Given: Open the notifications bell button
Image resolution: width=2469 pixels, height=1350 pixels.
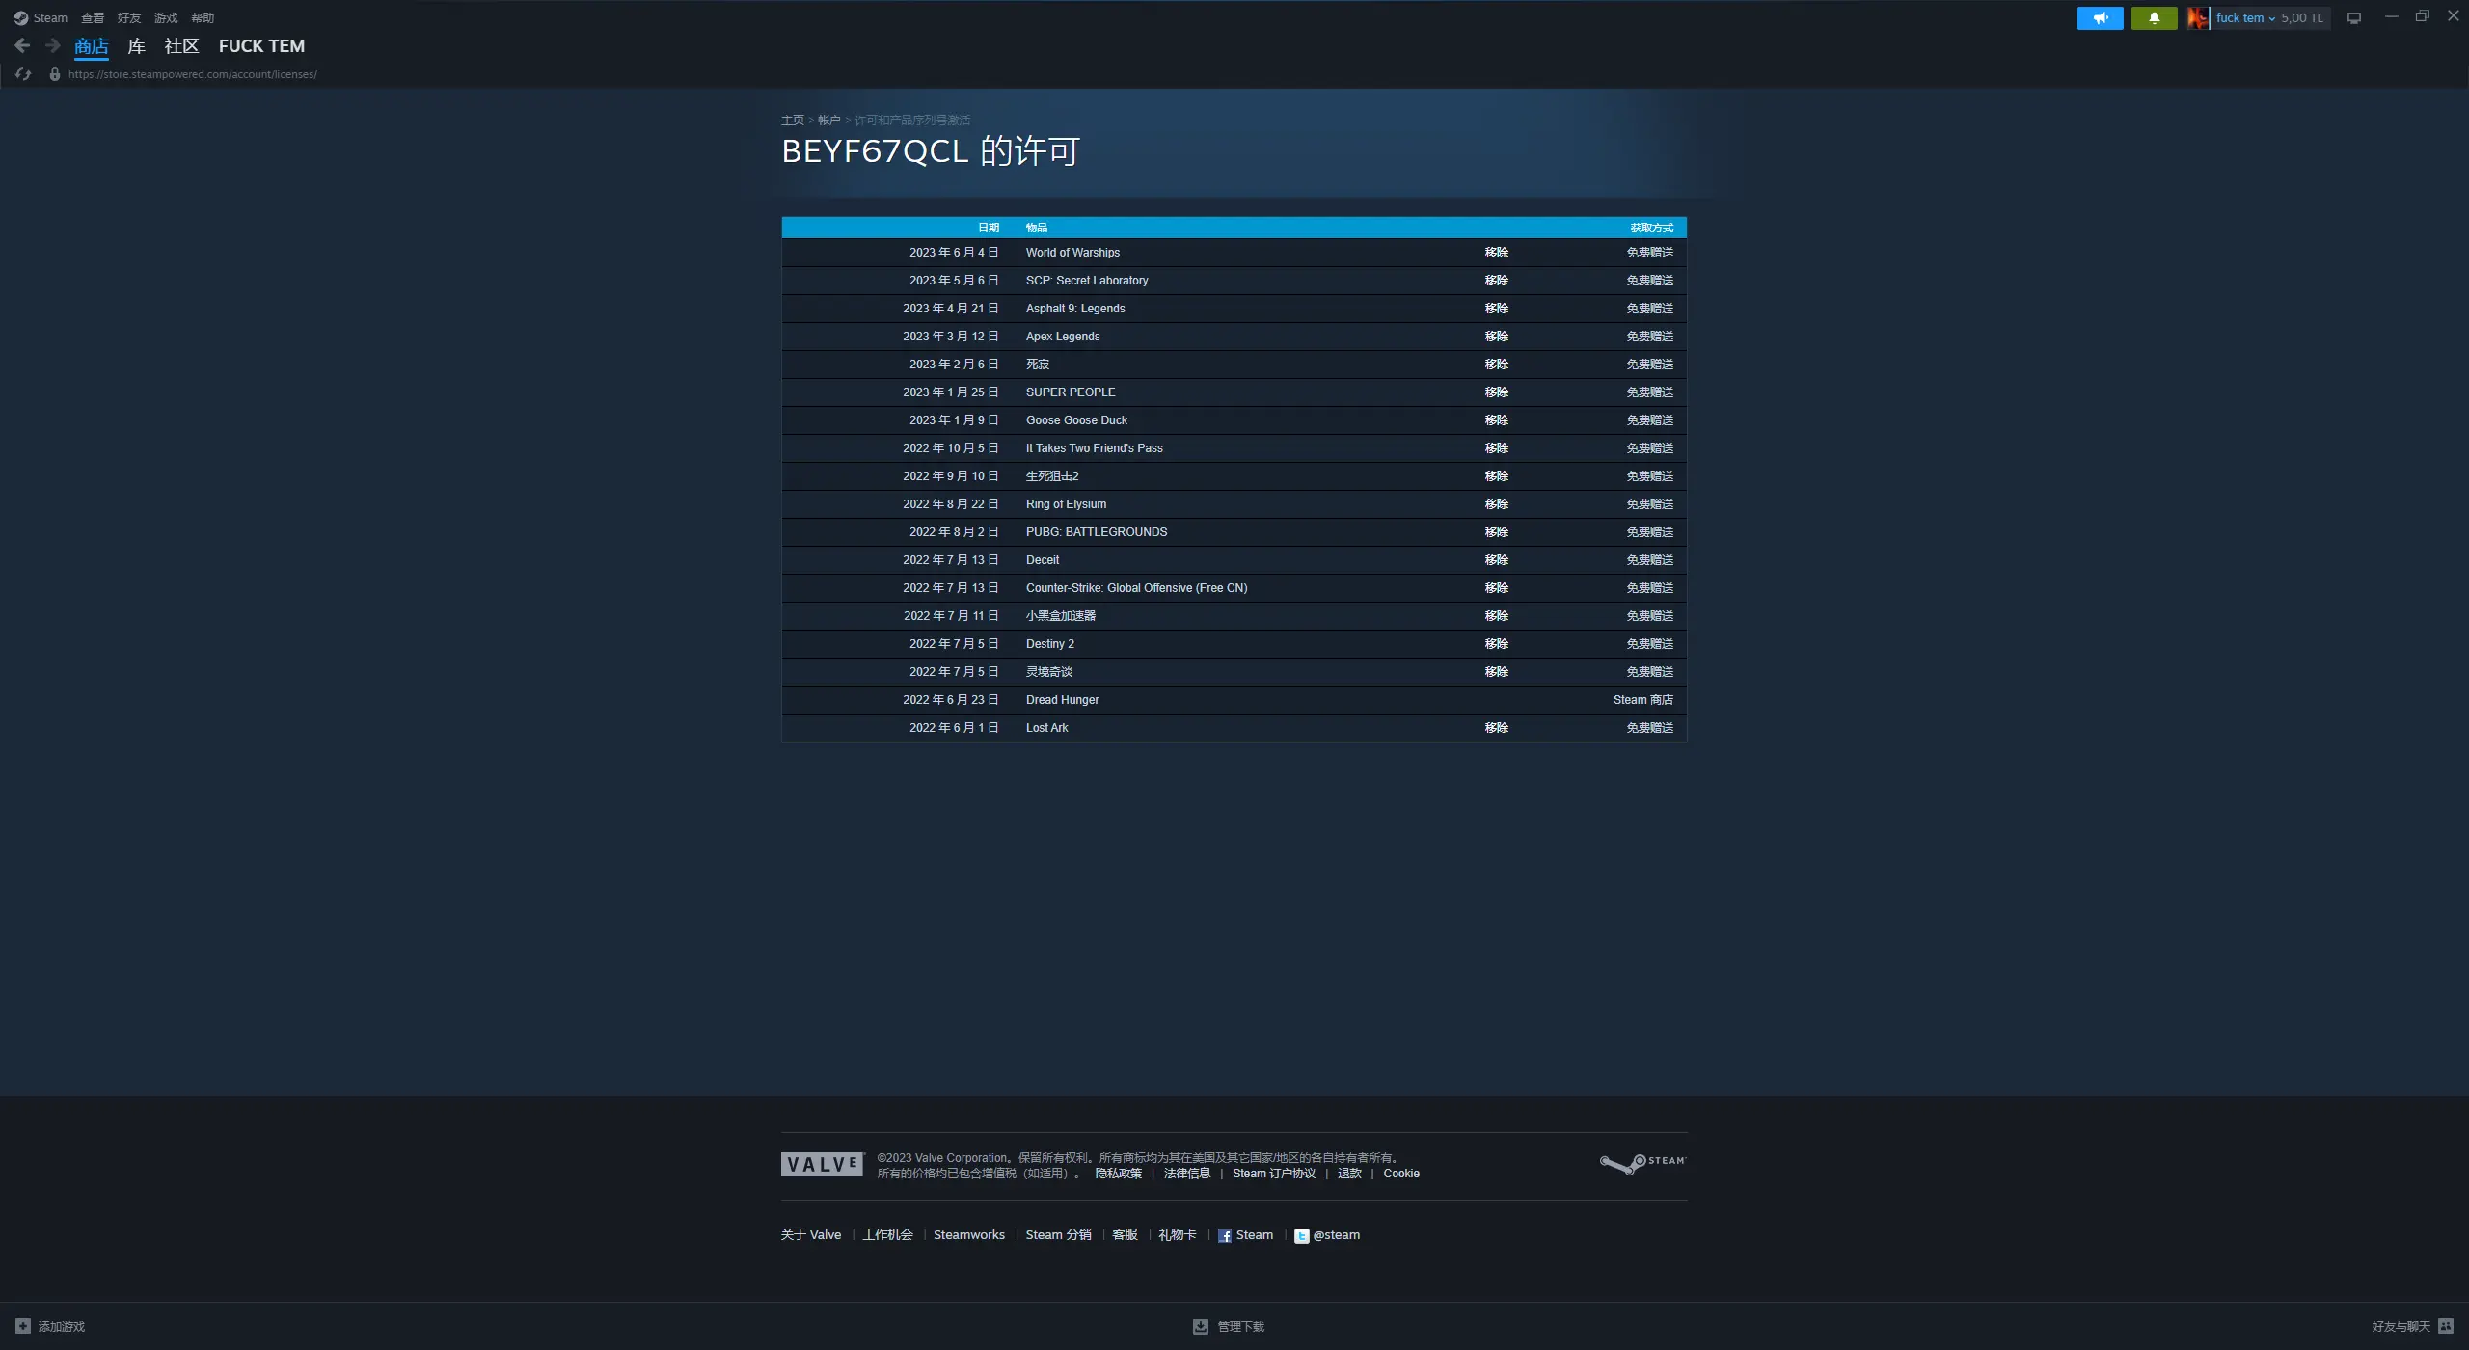Looking at the screenshot, I should [2154, 17].
